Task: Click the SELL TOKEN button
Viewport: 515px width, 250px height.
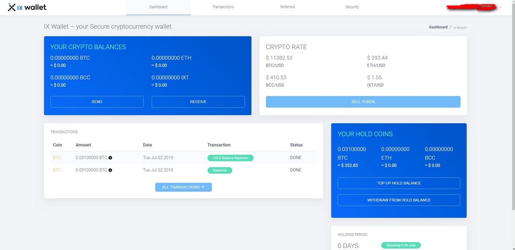Action: (x=363, y=102)
